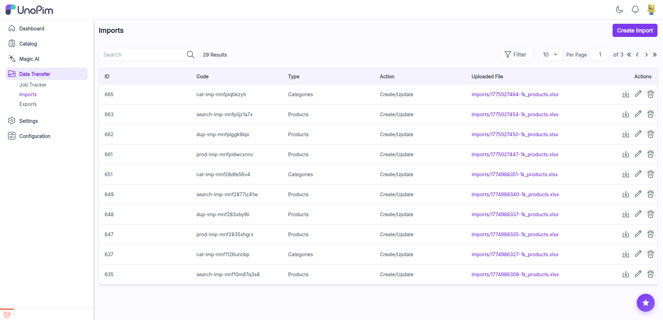663x320 pixels.
Task: Download the file for import 665
Action: 625,94
